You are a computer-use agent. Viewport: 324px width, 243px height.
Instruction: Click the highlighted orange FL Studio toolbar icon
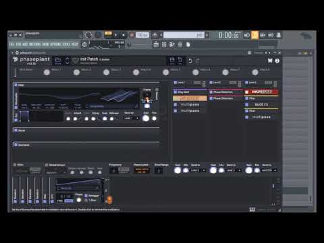point(254,35)
